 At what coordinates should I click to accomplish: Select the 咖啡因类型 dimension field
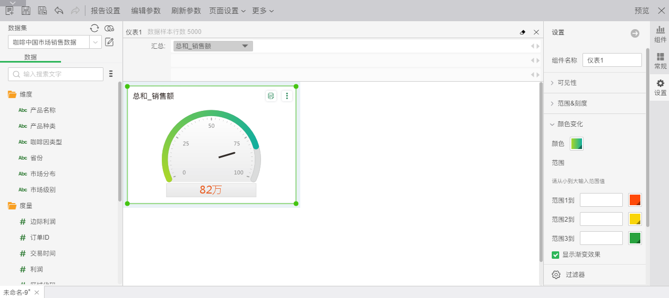(x=46, y=142)
